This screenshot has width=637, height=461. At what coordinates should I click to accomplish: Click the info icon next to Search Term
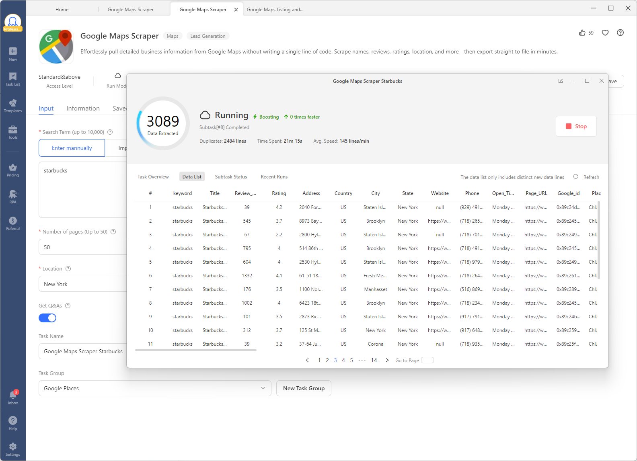click(x=110, y=132)
